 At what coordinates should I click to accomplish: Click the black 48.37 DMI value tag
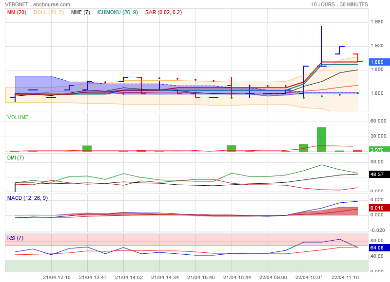[379, 175]
